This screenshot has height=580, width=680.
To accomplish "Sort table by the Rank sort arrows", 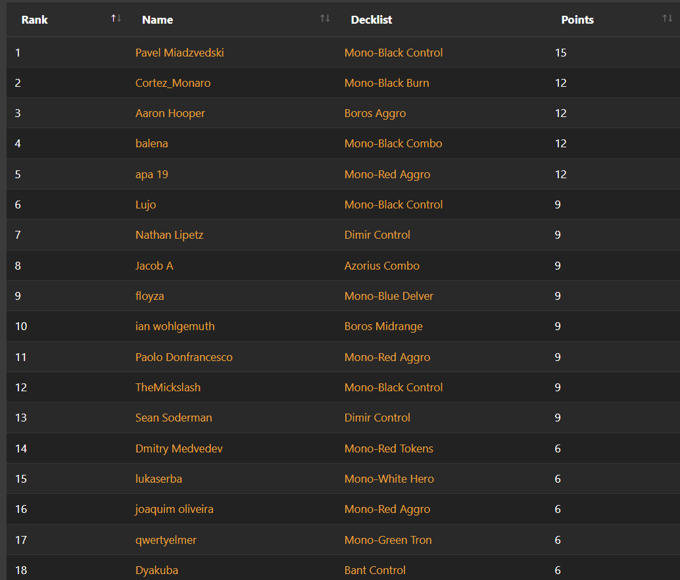I will 116,18.
